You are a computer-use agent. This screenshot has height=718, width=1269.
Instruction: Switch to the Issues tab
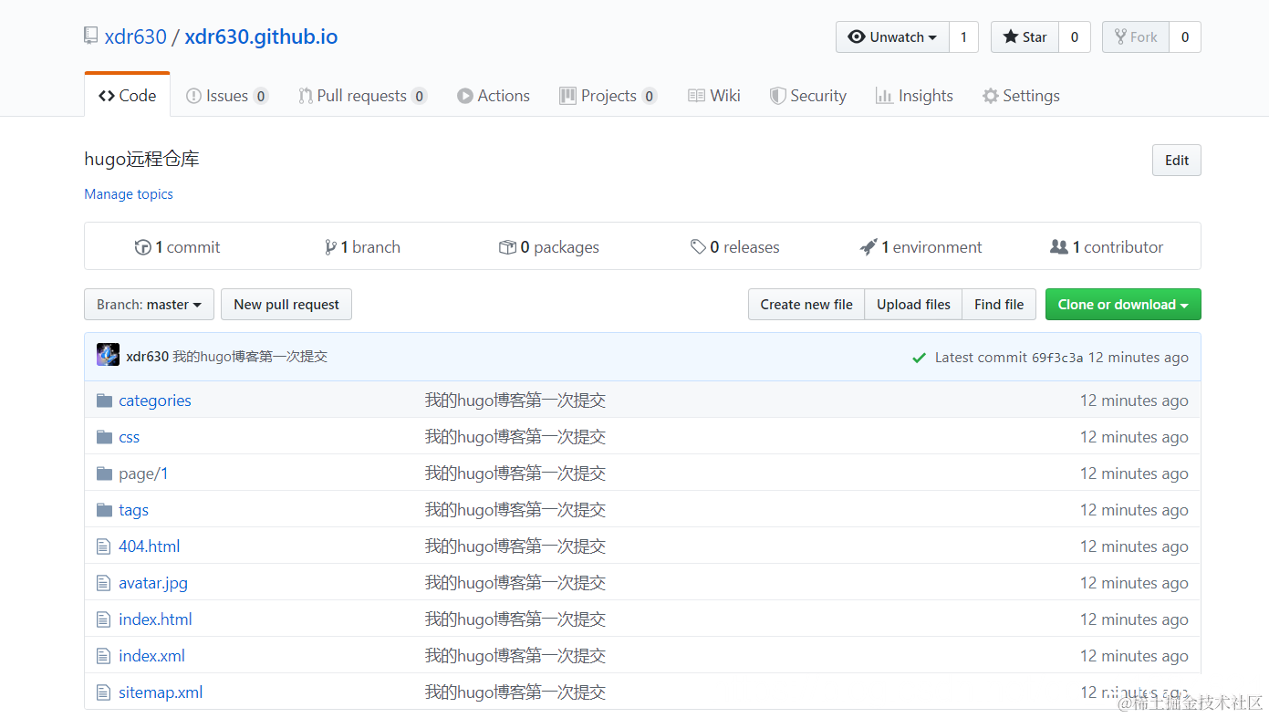(226, 96)
